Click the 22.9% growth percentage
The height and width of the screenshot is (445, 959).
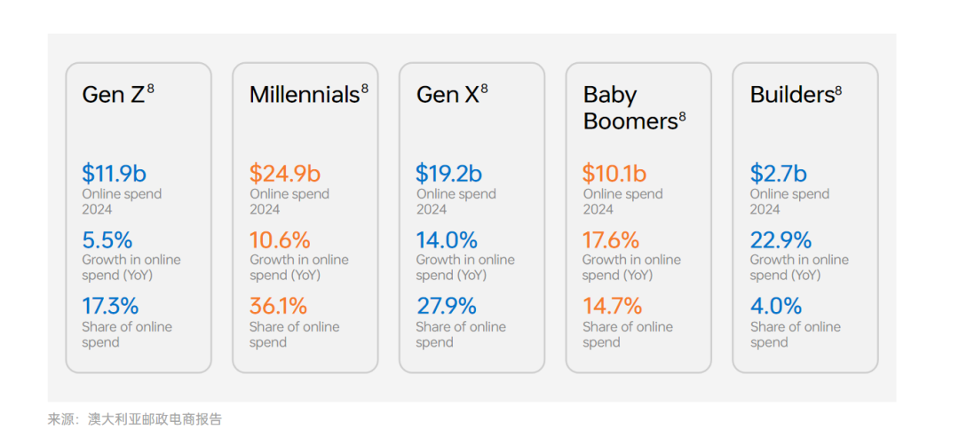(x=781, y=240)
